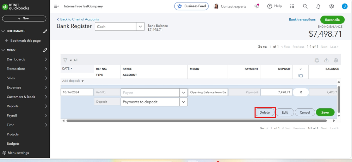
Task: Click horizontal scrollbar right arrow
Action: 334,121
